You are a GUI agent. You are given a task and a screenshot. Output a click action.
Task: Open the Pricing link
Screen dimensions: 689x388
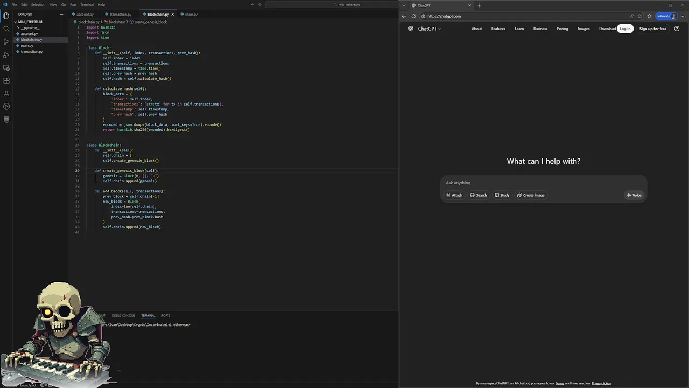(563, 29)
